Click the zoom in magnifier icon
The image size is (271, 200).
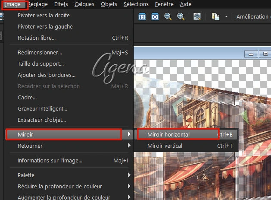pos(181,17)
